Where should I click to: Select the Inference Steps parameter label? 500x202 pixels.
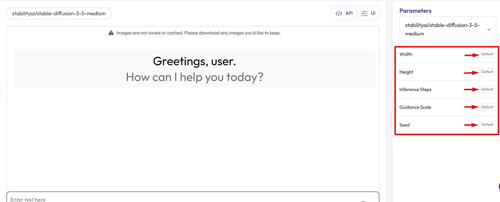coord(415,90)
